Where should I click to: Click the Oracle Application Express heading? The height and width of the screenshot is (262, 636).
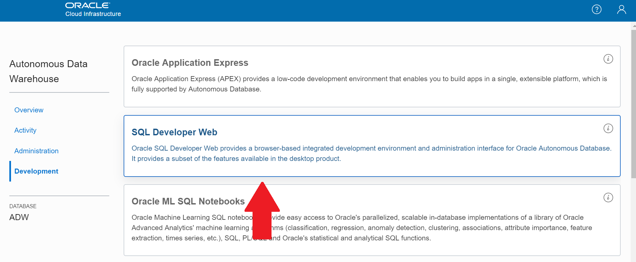[x=190, y=63]
